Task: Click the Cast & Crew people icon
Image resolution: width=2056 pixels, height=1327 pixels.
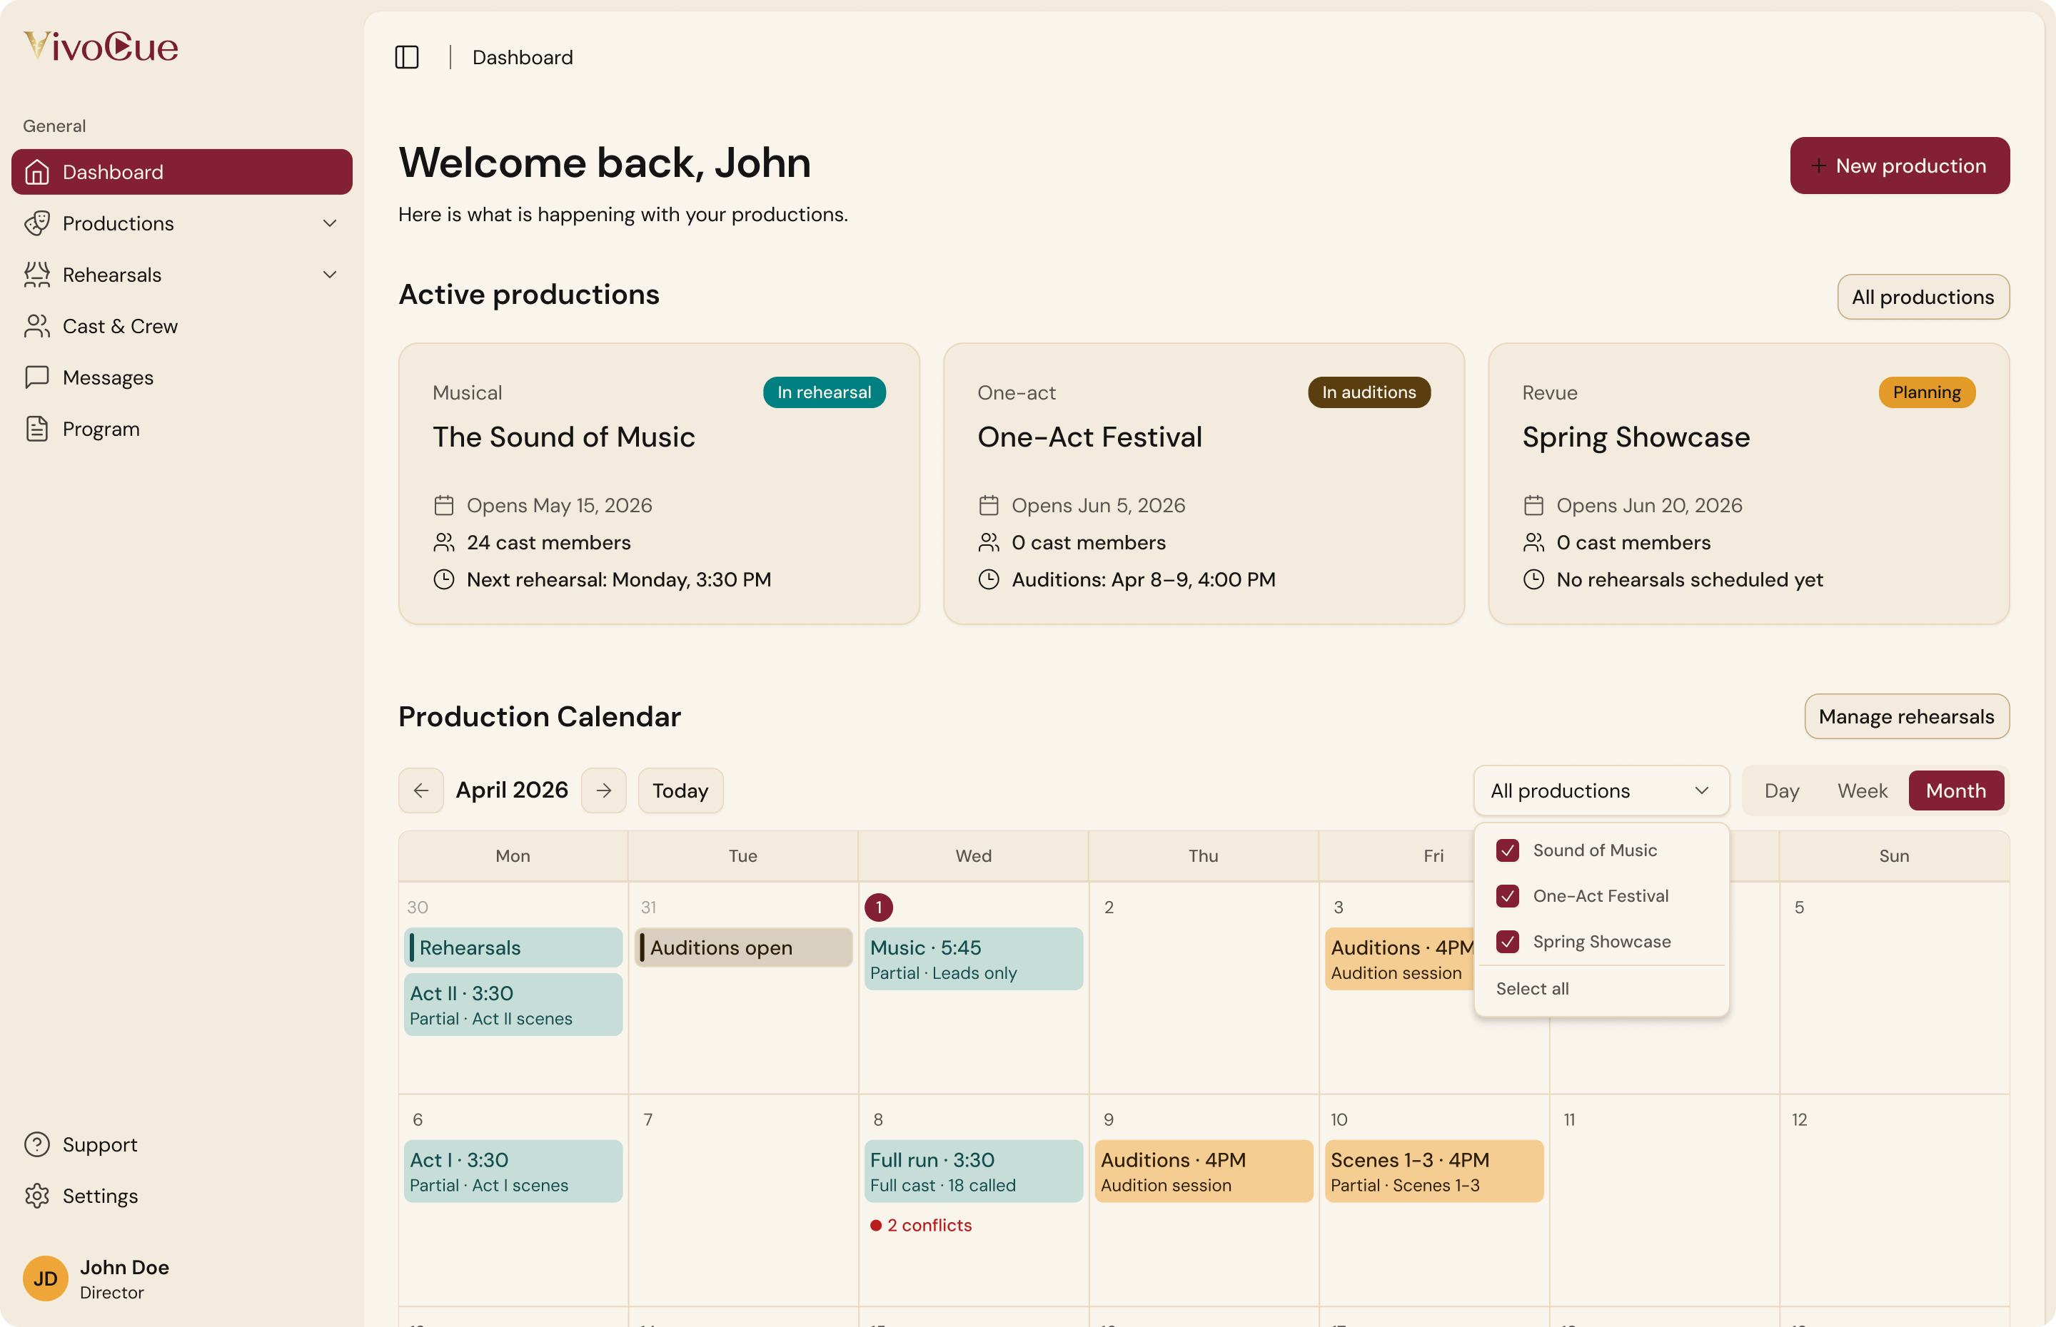Action: pyautogui.click(x=37, y=327)
